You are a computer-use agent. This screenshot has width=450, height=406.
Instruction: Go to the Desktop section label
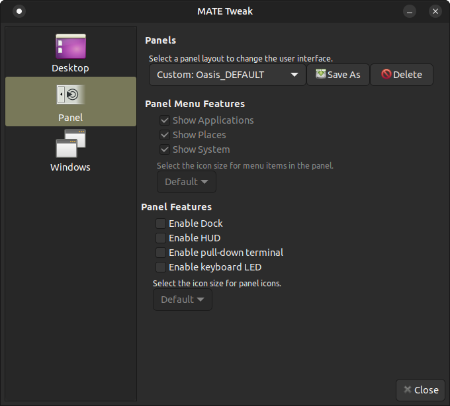pos(70,68)
